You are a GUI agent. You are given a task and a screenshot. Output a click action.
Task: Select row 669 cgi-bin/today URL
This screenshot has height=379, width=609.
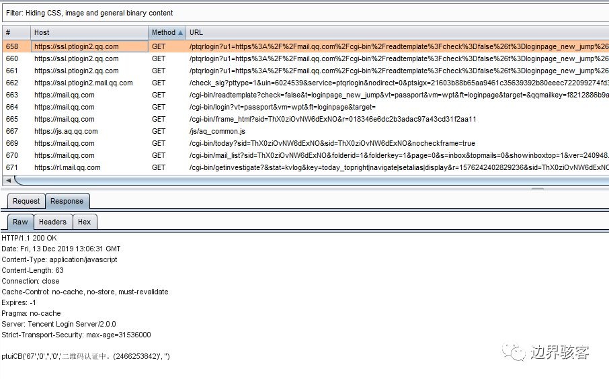coord(332,143)
